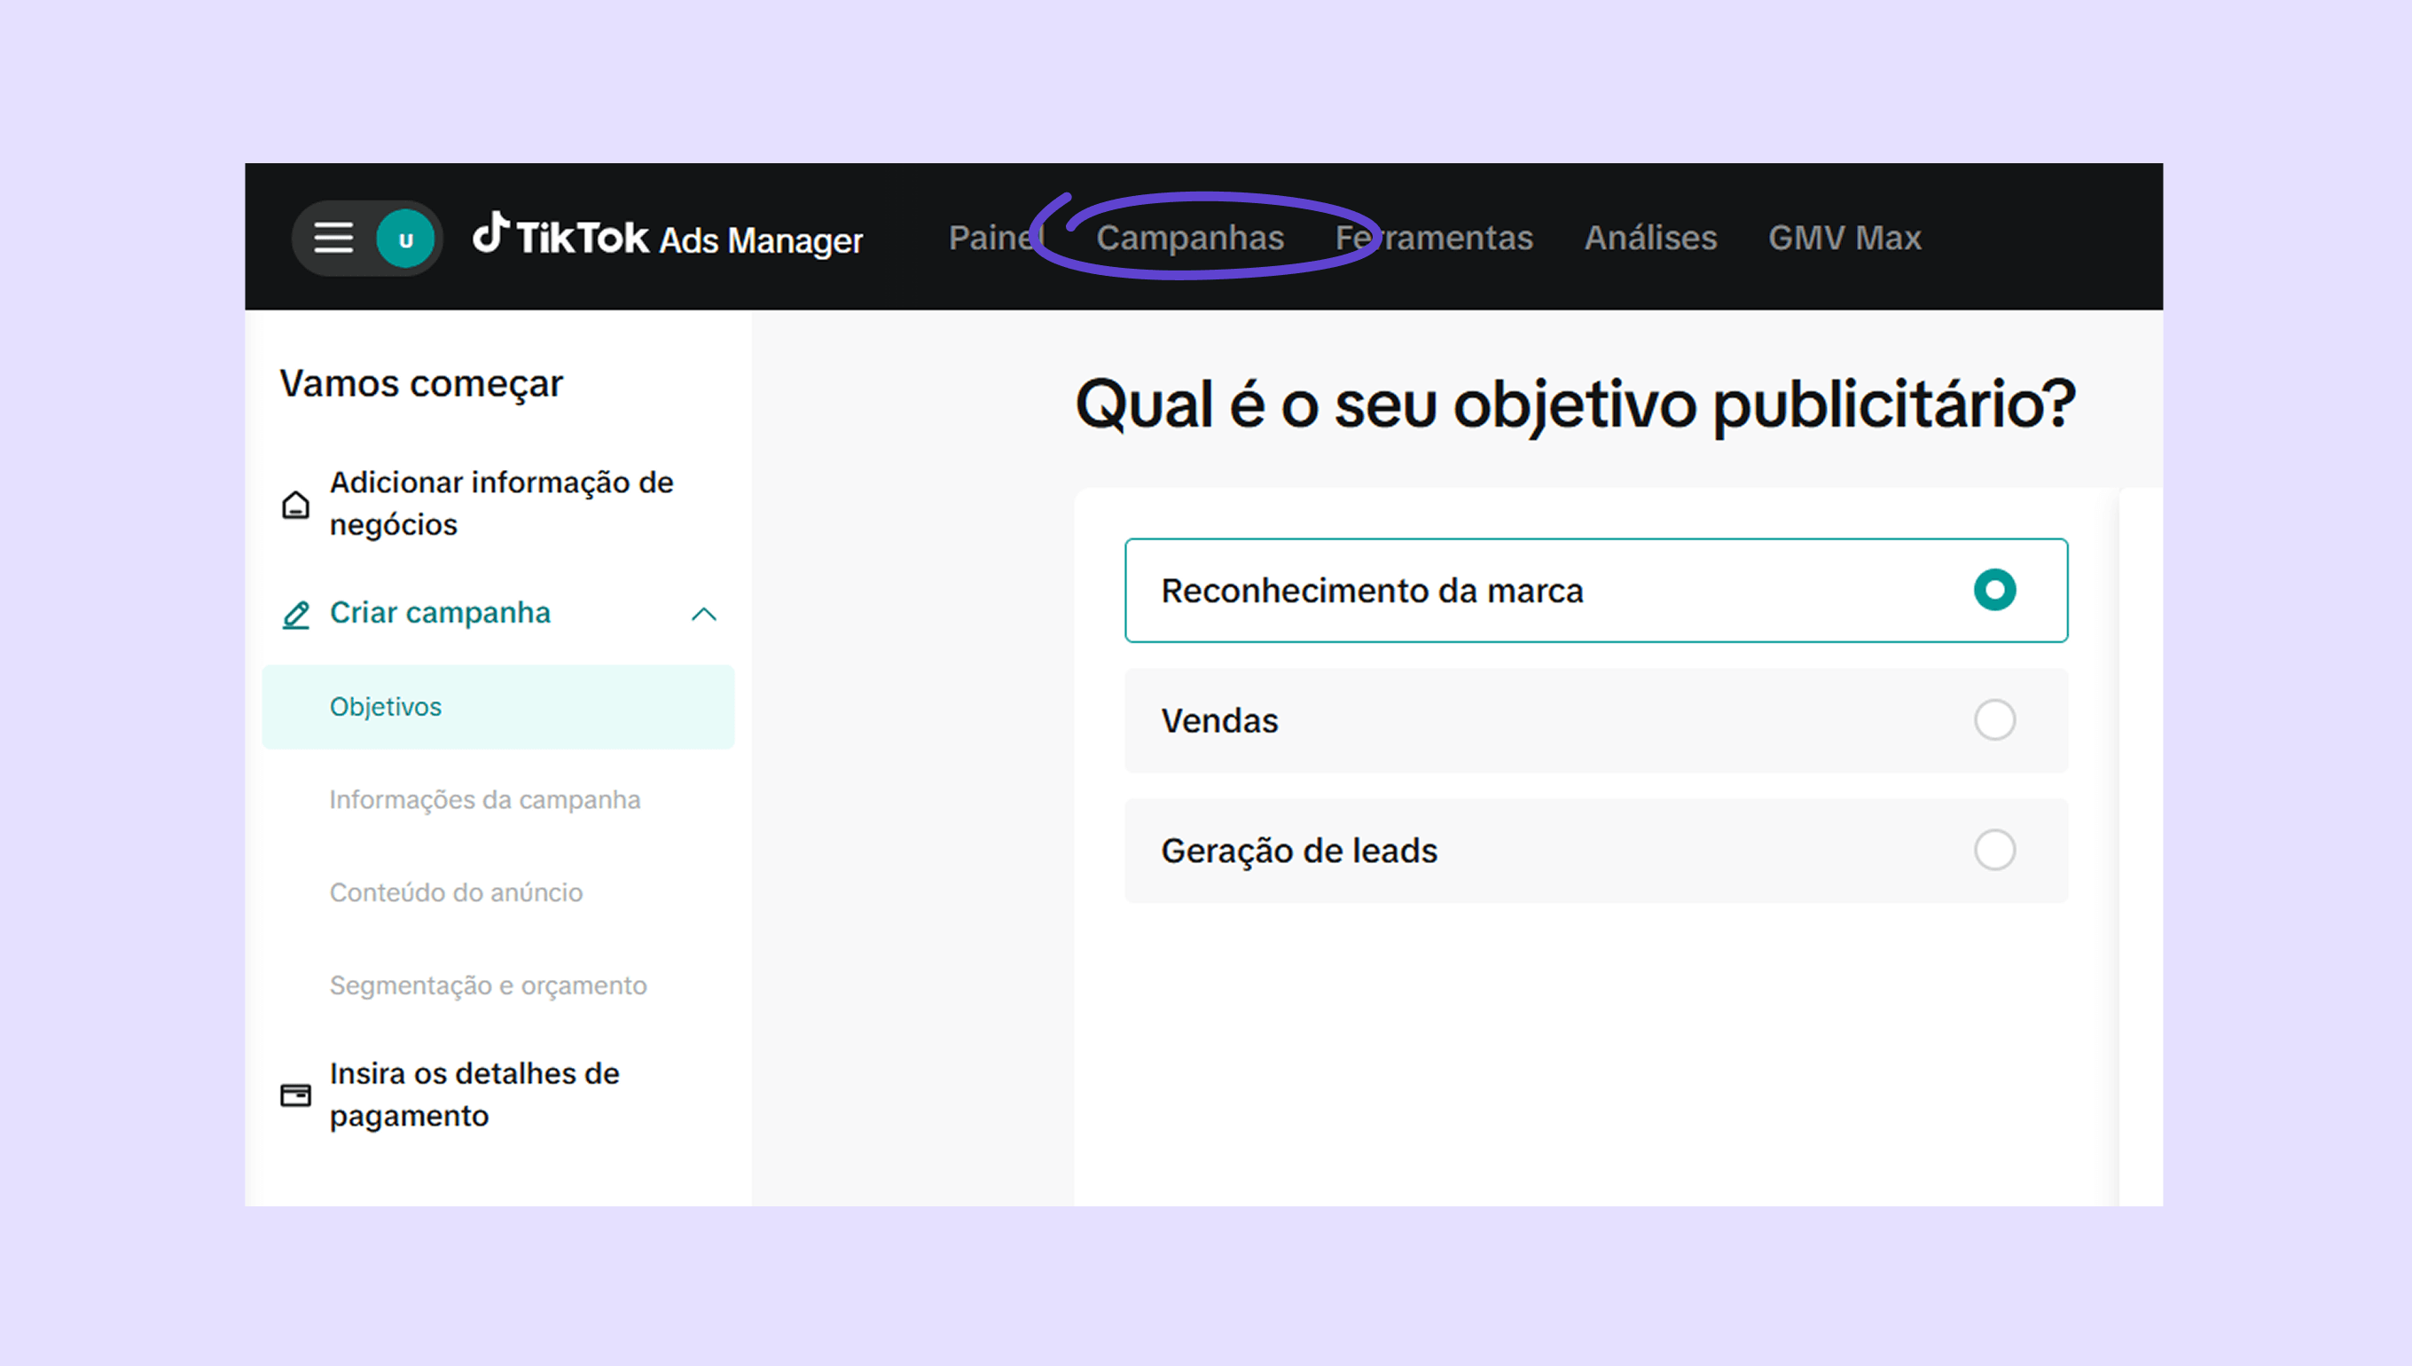Open the Ferramentas menu
This screenshot has width=2412, height=1366.
pyautogui.click(x=1434, y=239)
